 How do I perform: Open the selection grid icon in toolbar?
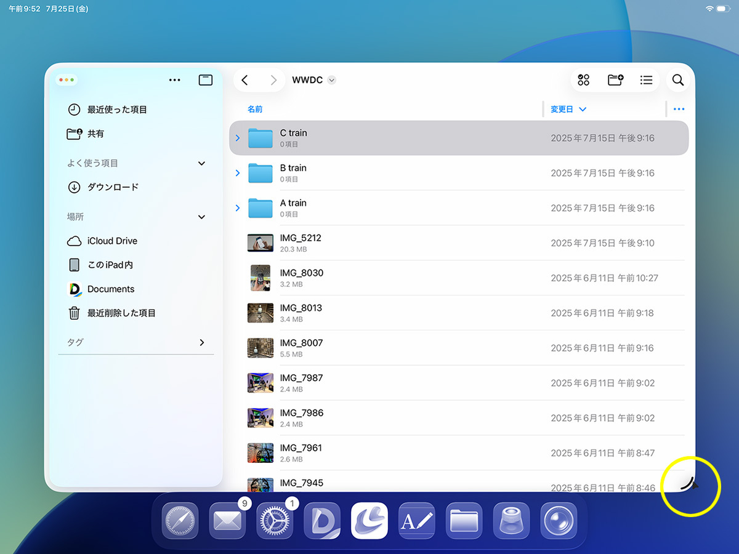584,80
